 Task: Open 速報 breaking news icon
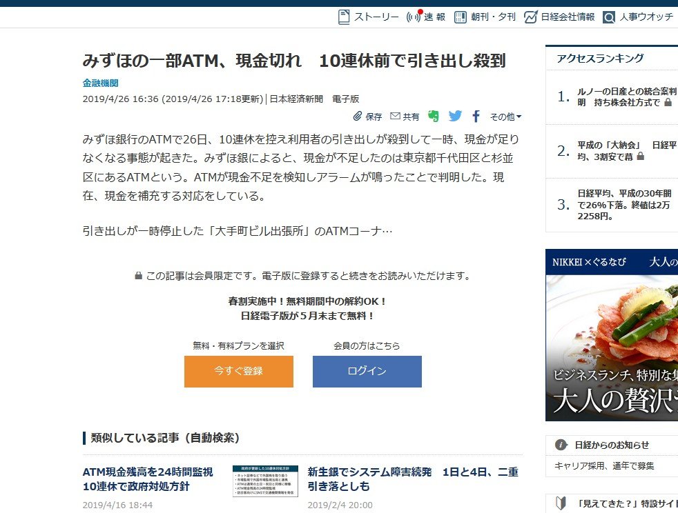414,17
